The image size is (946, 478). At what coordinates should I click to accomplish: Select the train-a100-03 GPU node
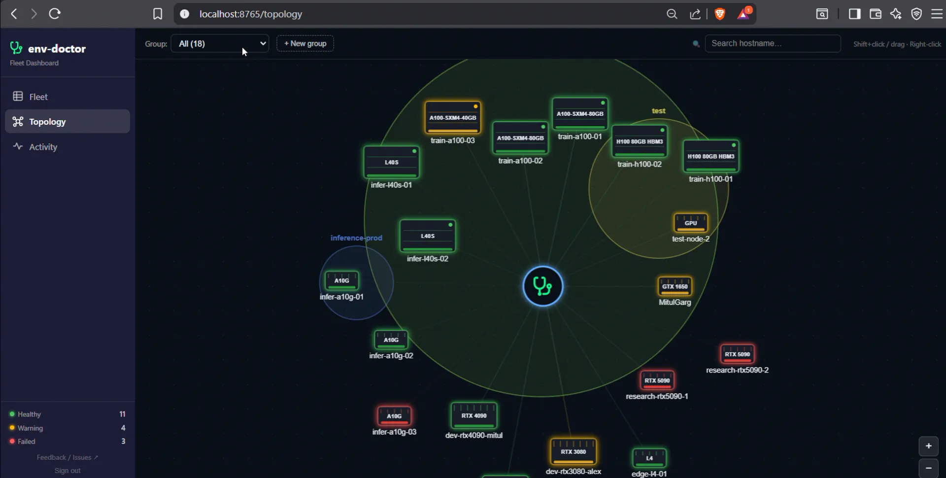(x=453, y=117)
